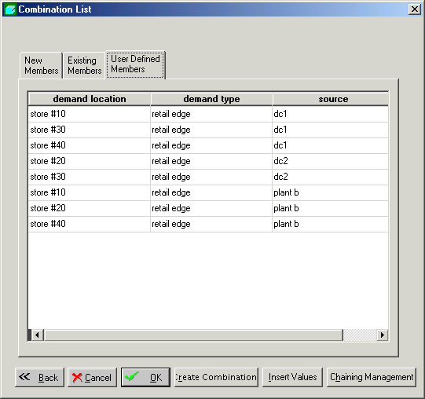Viewport: 425px width, 399px height.
Task: Confirm with the OK button
Action: pyautogui.click(x=145, y=377)
